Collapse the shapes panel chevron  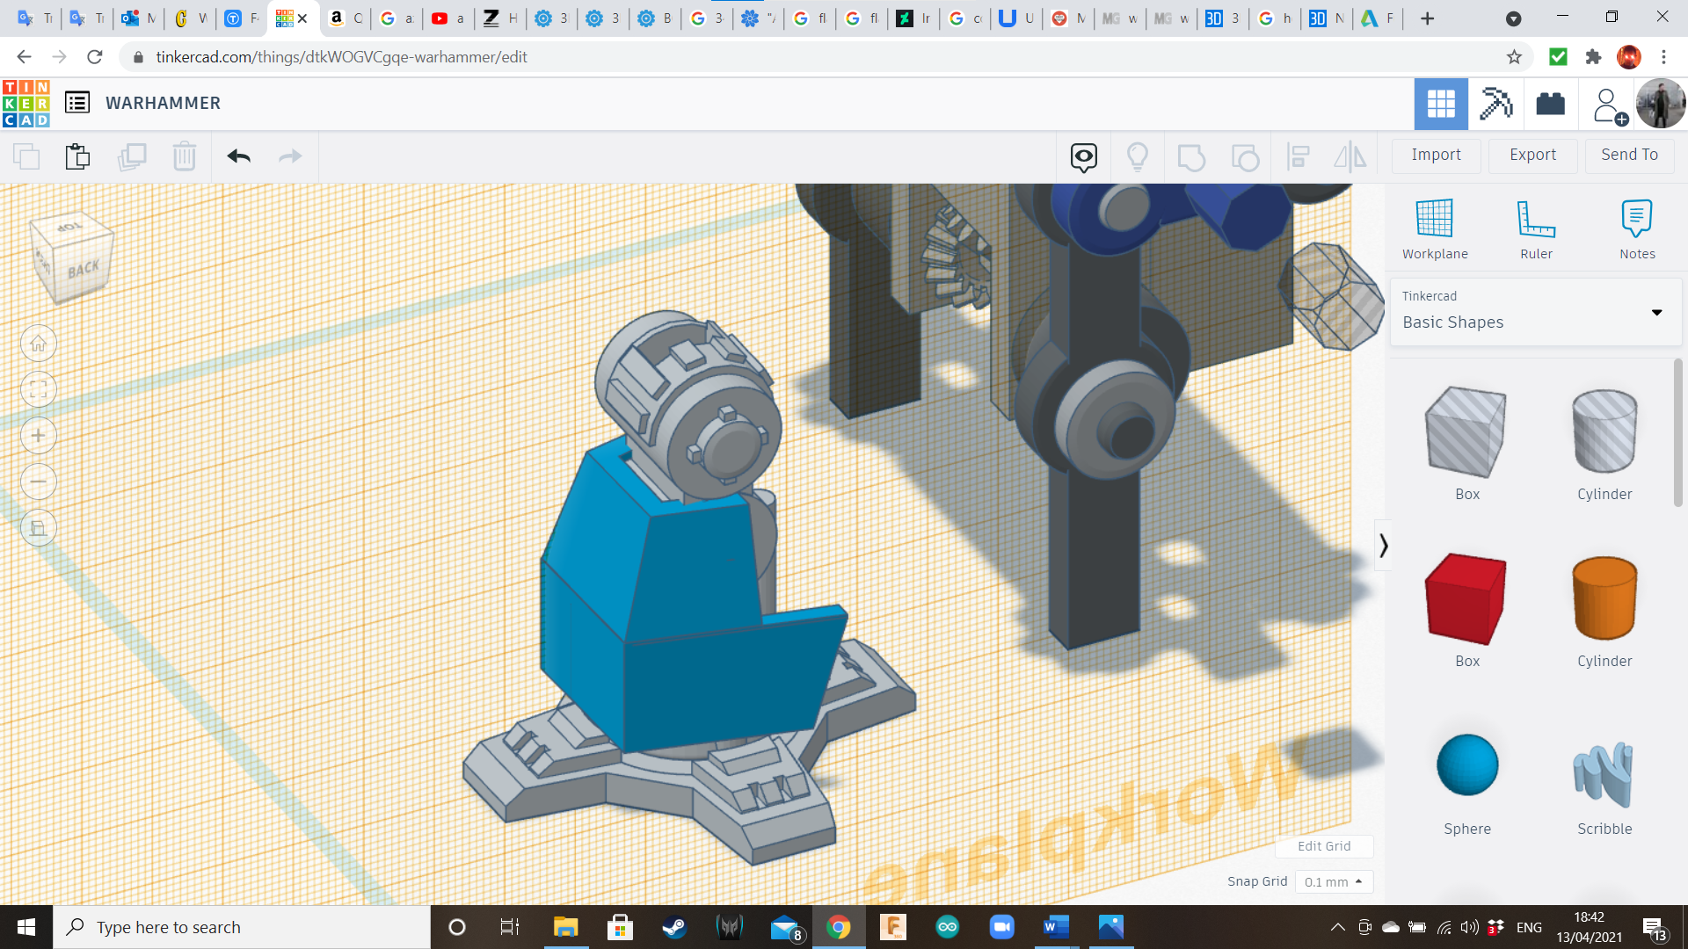click(1383, 546)
